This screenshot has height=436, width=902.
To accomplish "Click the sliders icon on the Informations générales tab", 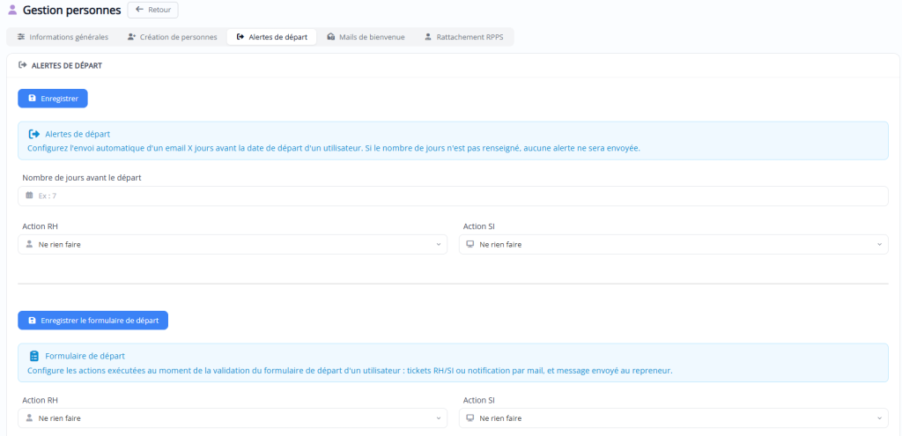I will pos(21,37).
